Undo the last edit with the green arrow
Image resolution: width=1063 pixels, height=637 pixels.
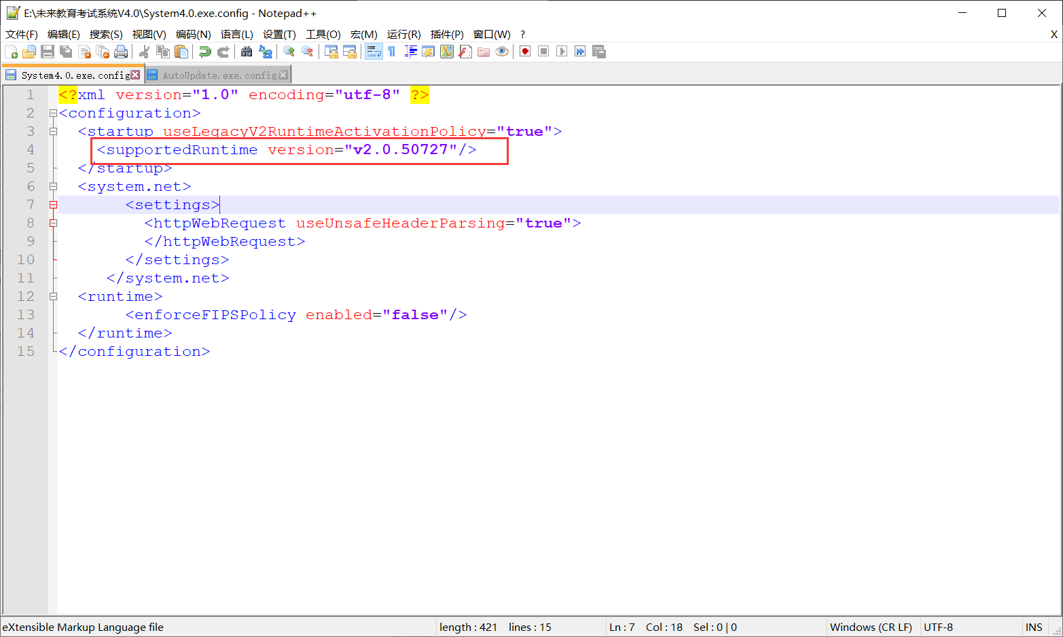pyautogui.click(x=204, y=52)
